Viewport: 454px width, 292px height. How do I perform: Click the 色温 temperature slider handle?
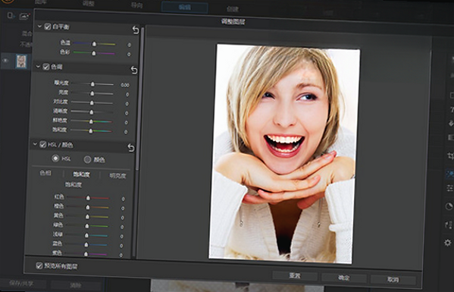[x=94, y=44]
